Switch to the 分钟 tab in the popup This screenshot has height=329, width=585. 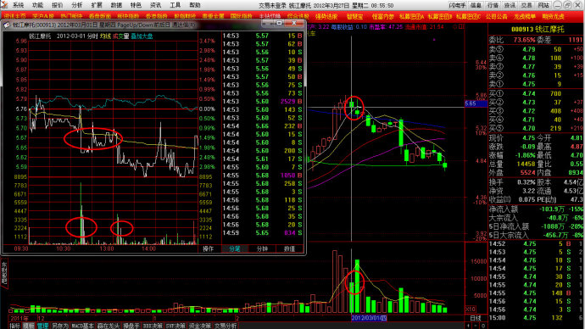[262, 248]
